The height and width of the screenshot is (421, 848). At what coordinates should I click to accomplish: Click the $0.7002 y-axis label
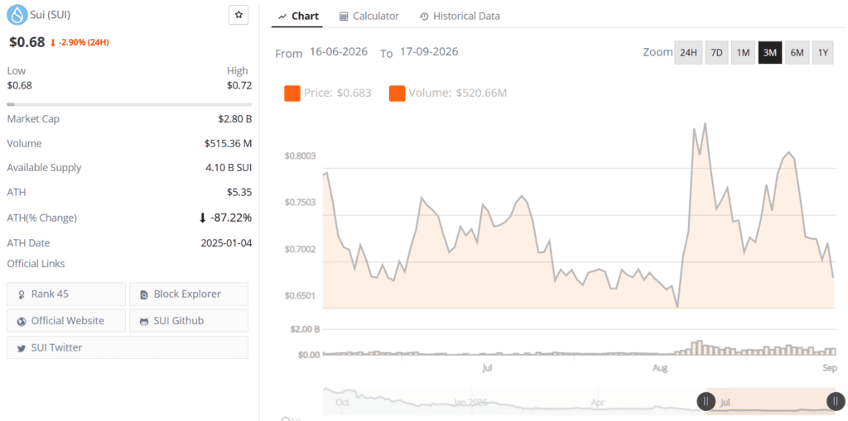(300, 250)
